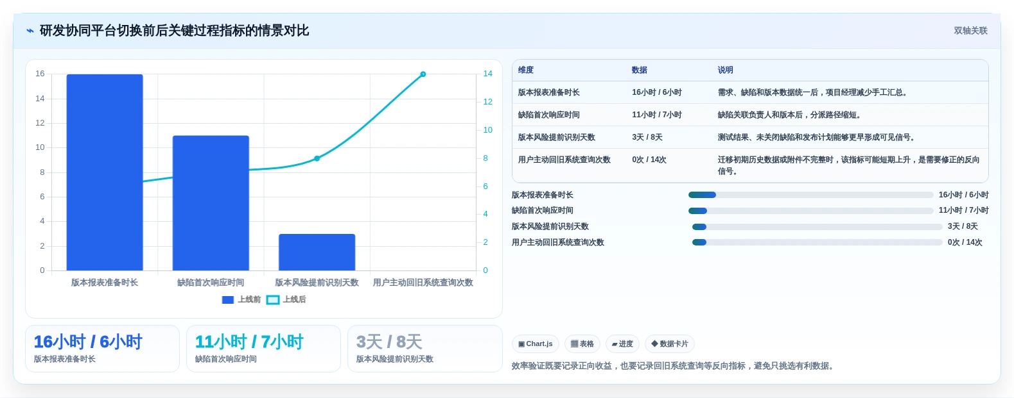
Task: Click the 数据 column header
Action: 640,70
